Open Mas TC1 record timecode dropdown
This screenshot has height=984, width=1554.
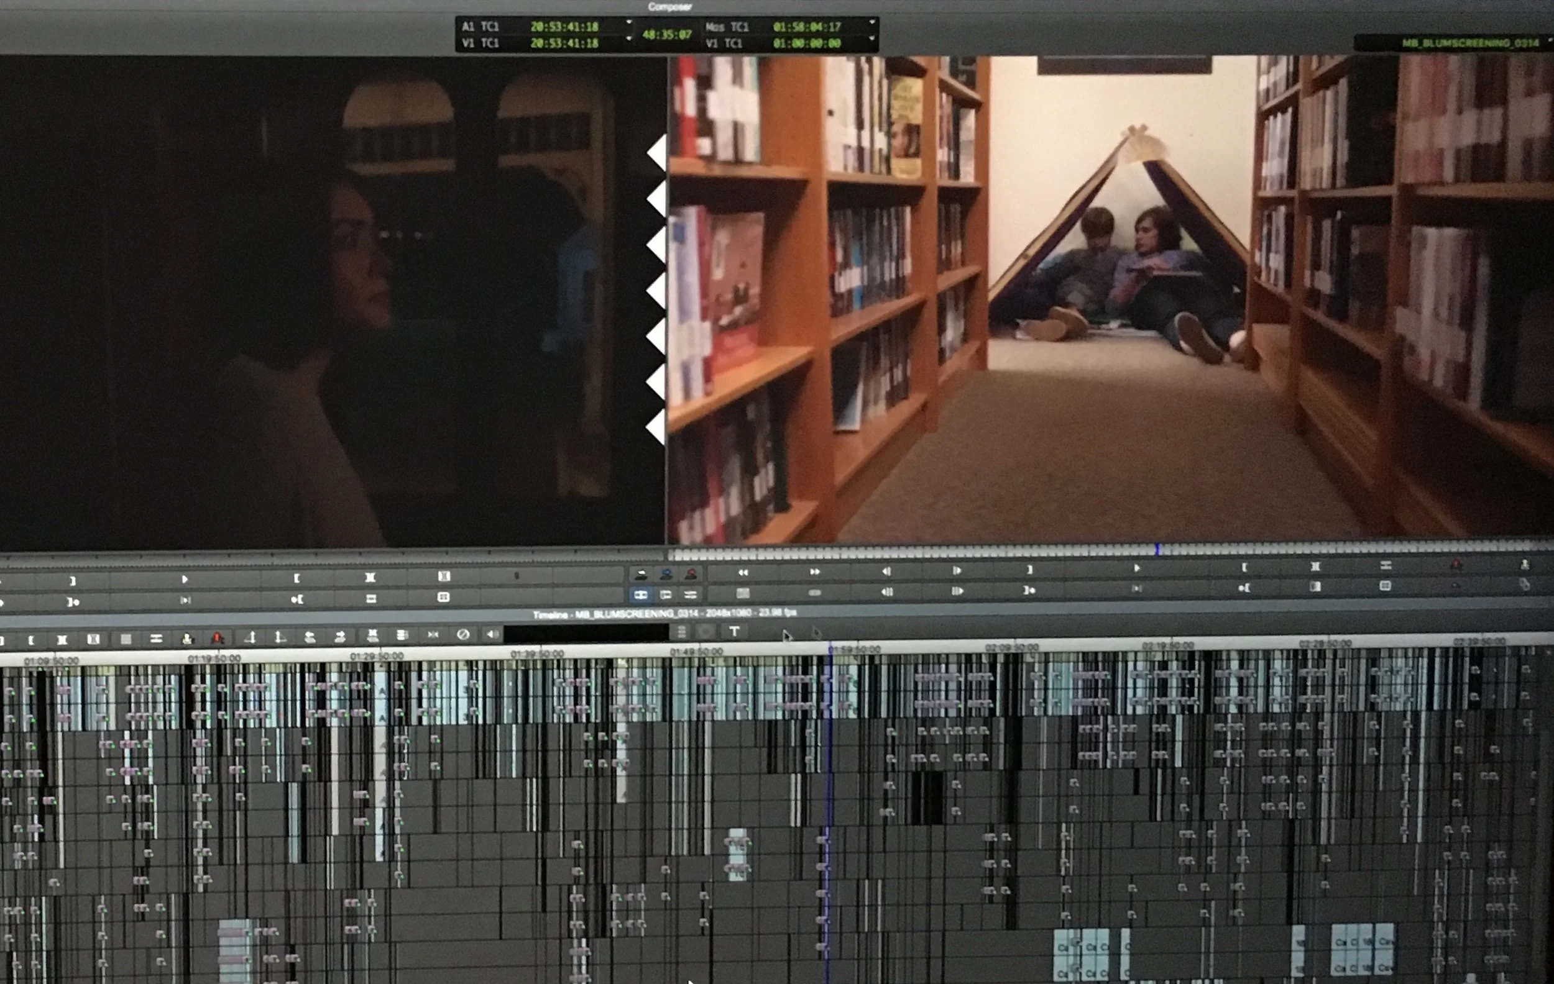tap(871, 22)
